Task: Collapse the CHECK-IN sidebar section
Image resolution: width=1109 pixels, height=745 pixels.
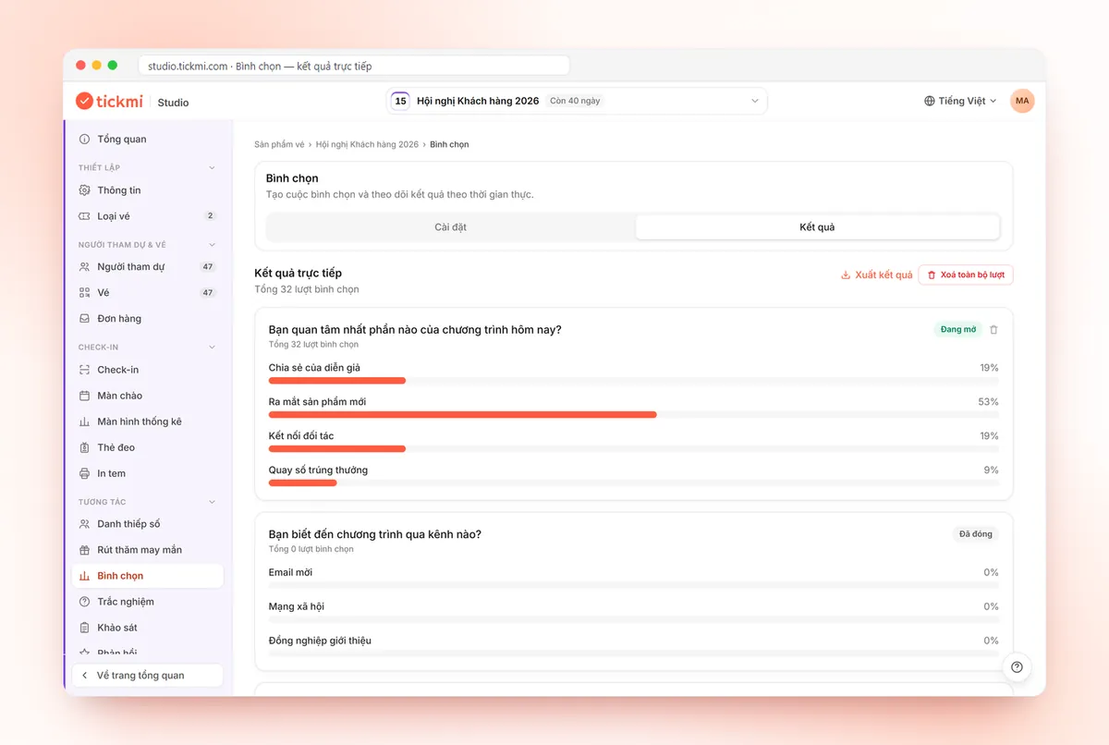Action: tap(212, 348)
